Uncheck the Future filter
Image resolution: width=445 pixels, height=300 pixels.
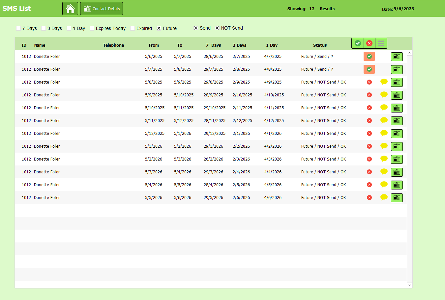pos(159,28)
